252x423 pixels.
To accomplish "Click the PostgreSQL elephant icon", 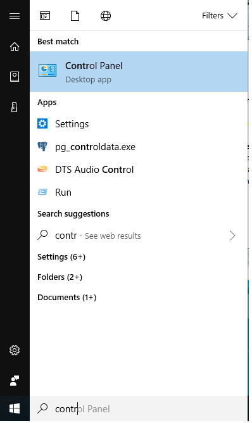I will 42,147.
